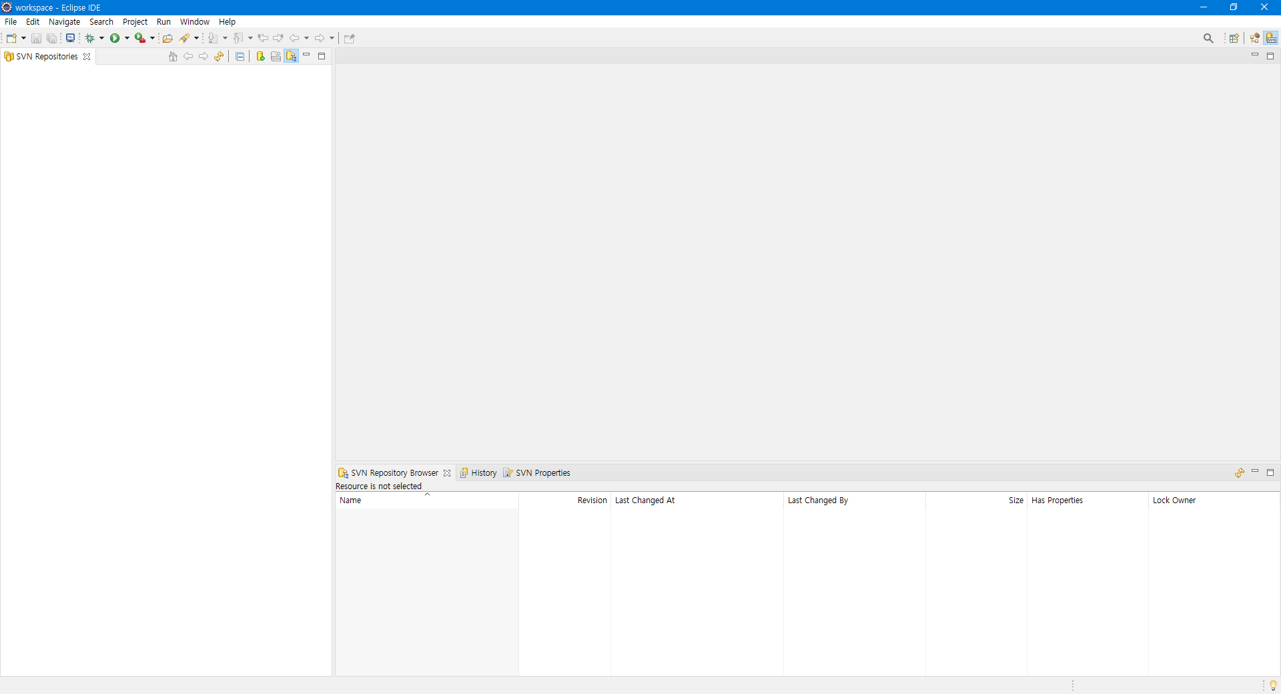
Task: Click the grey SVN icon in the repositories toolbar
Action: click(276, 57)
